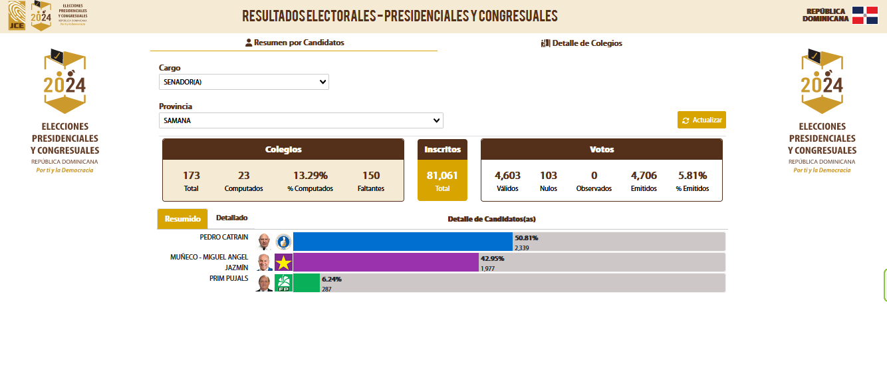Image resolution: width=887 pixels, height=374 pixels.
Task: Switch to Resumen por Candidatos tab
Action: tap(294, 43)
